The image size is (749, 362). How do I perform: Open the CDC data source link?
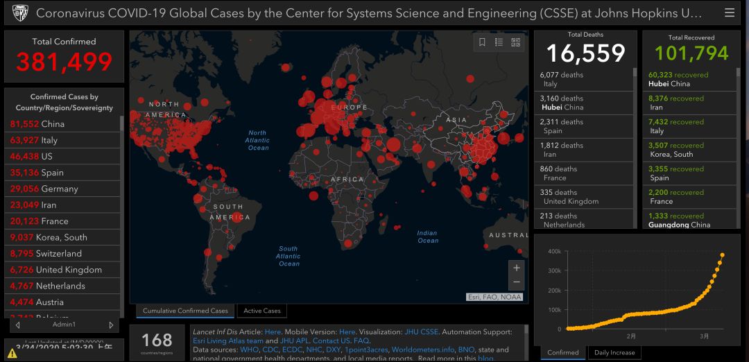coord(270,350)
